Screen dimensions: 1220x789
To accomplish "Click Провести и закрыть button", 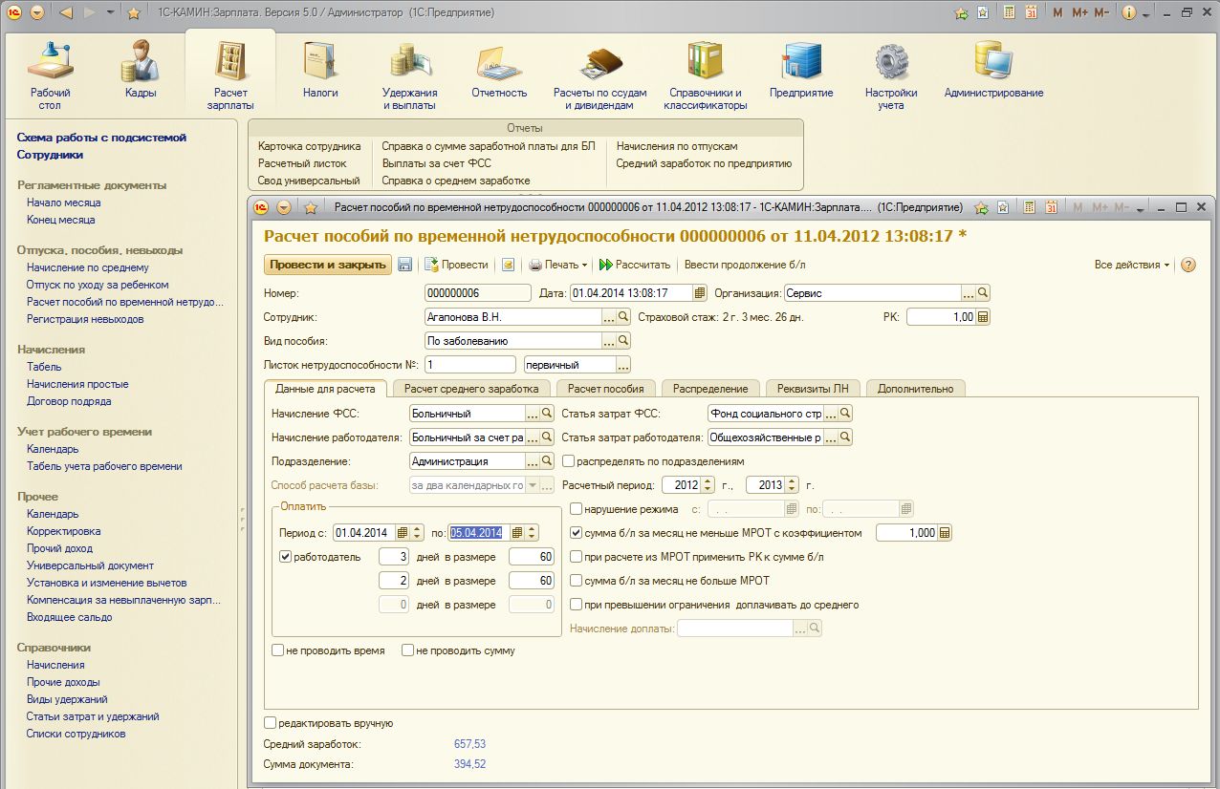I will pyautogui.click(x=328, y=265).
